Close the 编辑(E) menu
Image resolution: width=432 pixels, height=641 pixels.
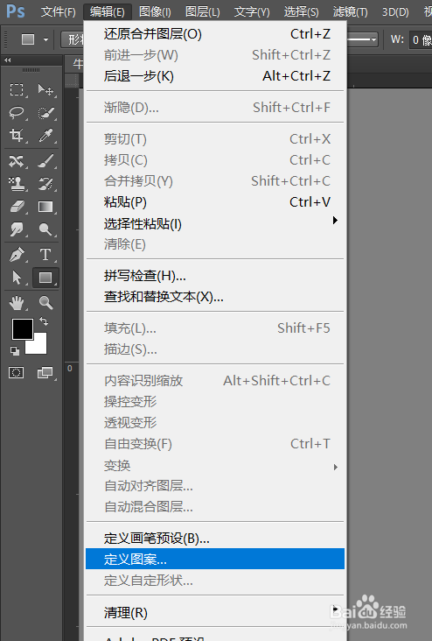pos(108,12)
